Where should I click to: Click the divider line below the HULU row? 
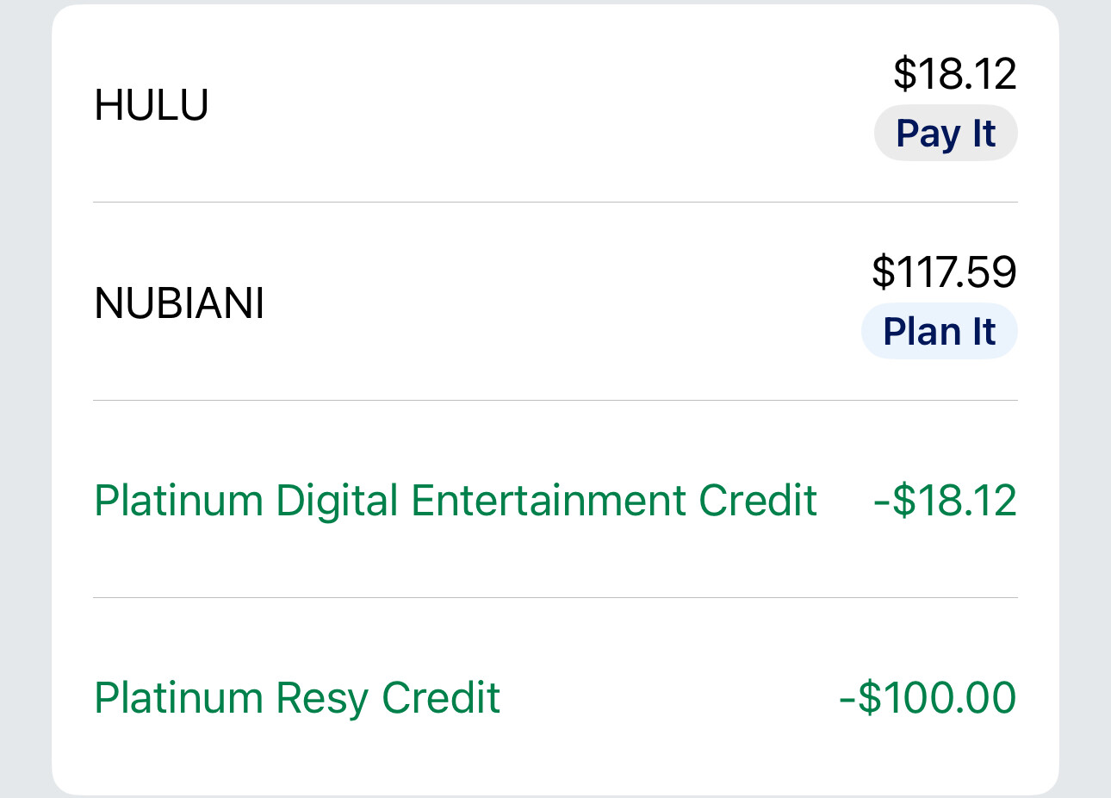tap(555, 203)
